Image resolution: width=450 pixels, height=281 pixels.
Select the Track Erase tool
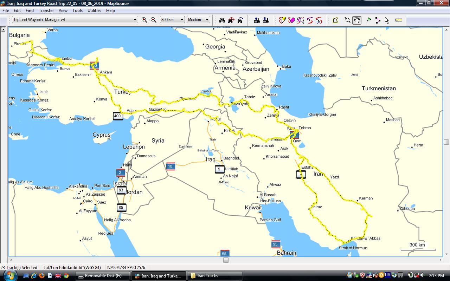[291, 20]
